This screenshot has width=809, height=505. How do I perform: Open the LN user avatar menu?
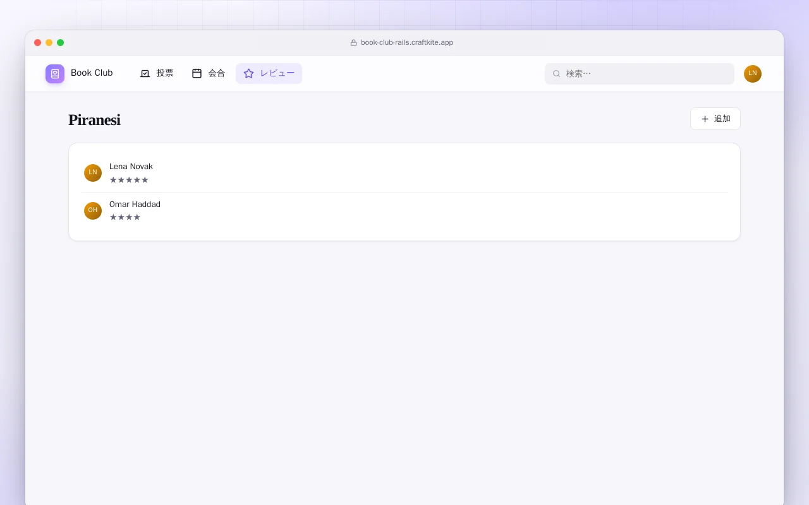(x=753, y=74)
